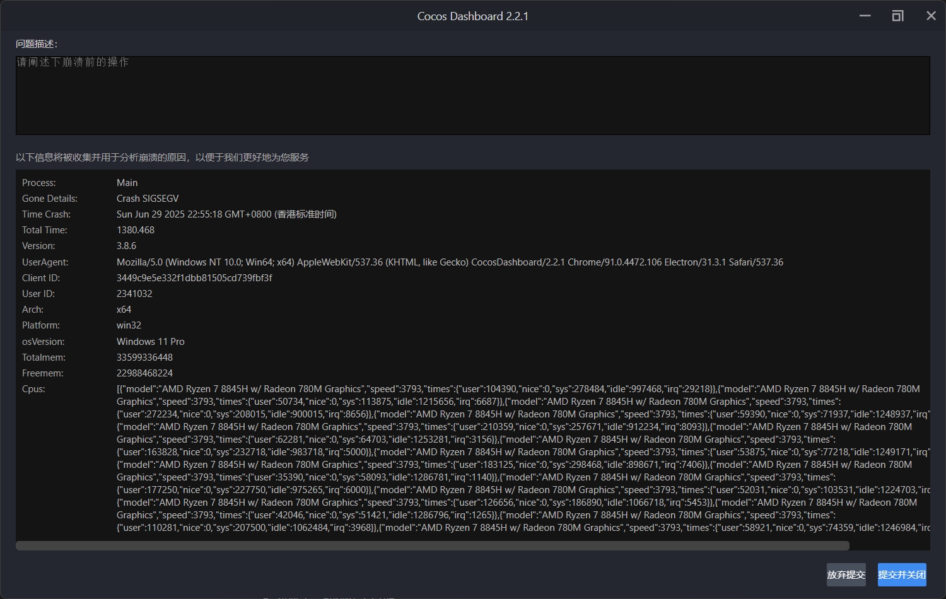The height and width of the screenshot is (599, 946).
Task: Click the 'Total Time:' label
Action: pos(45,230)
